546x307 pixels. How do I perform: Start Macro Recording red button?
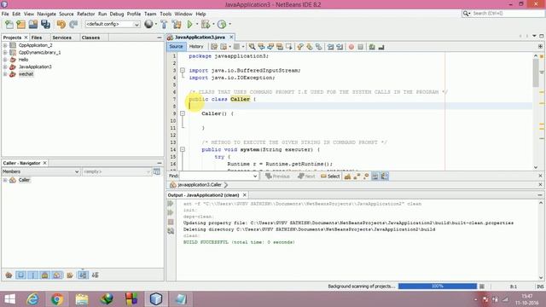point(351,47)
